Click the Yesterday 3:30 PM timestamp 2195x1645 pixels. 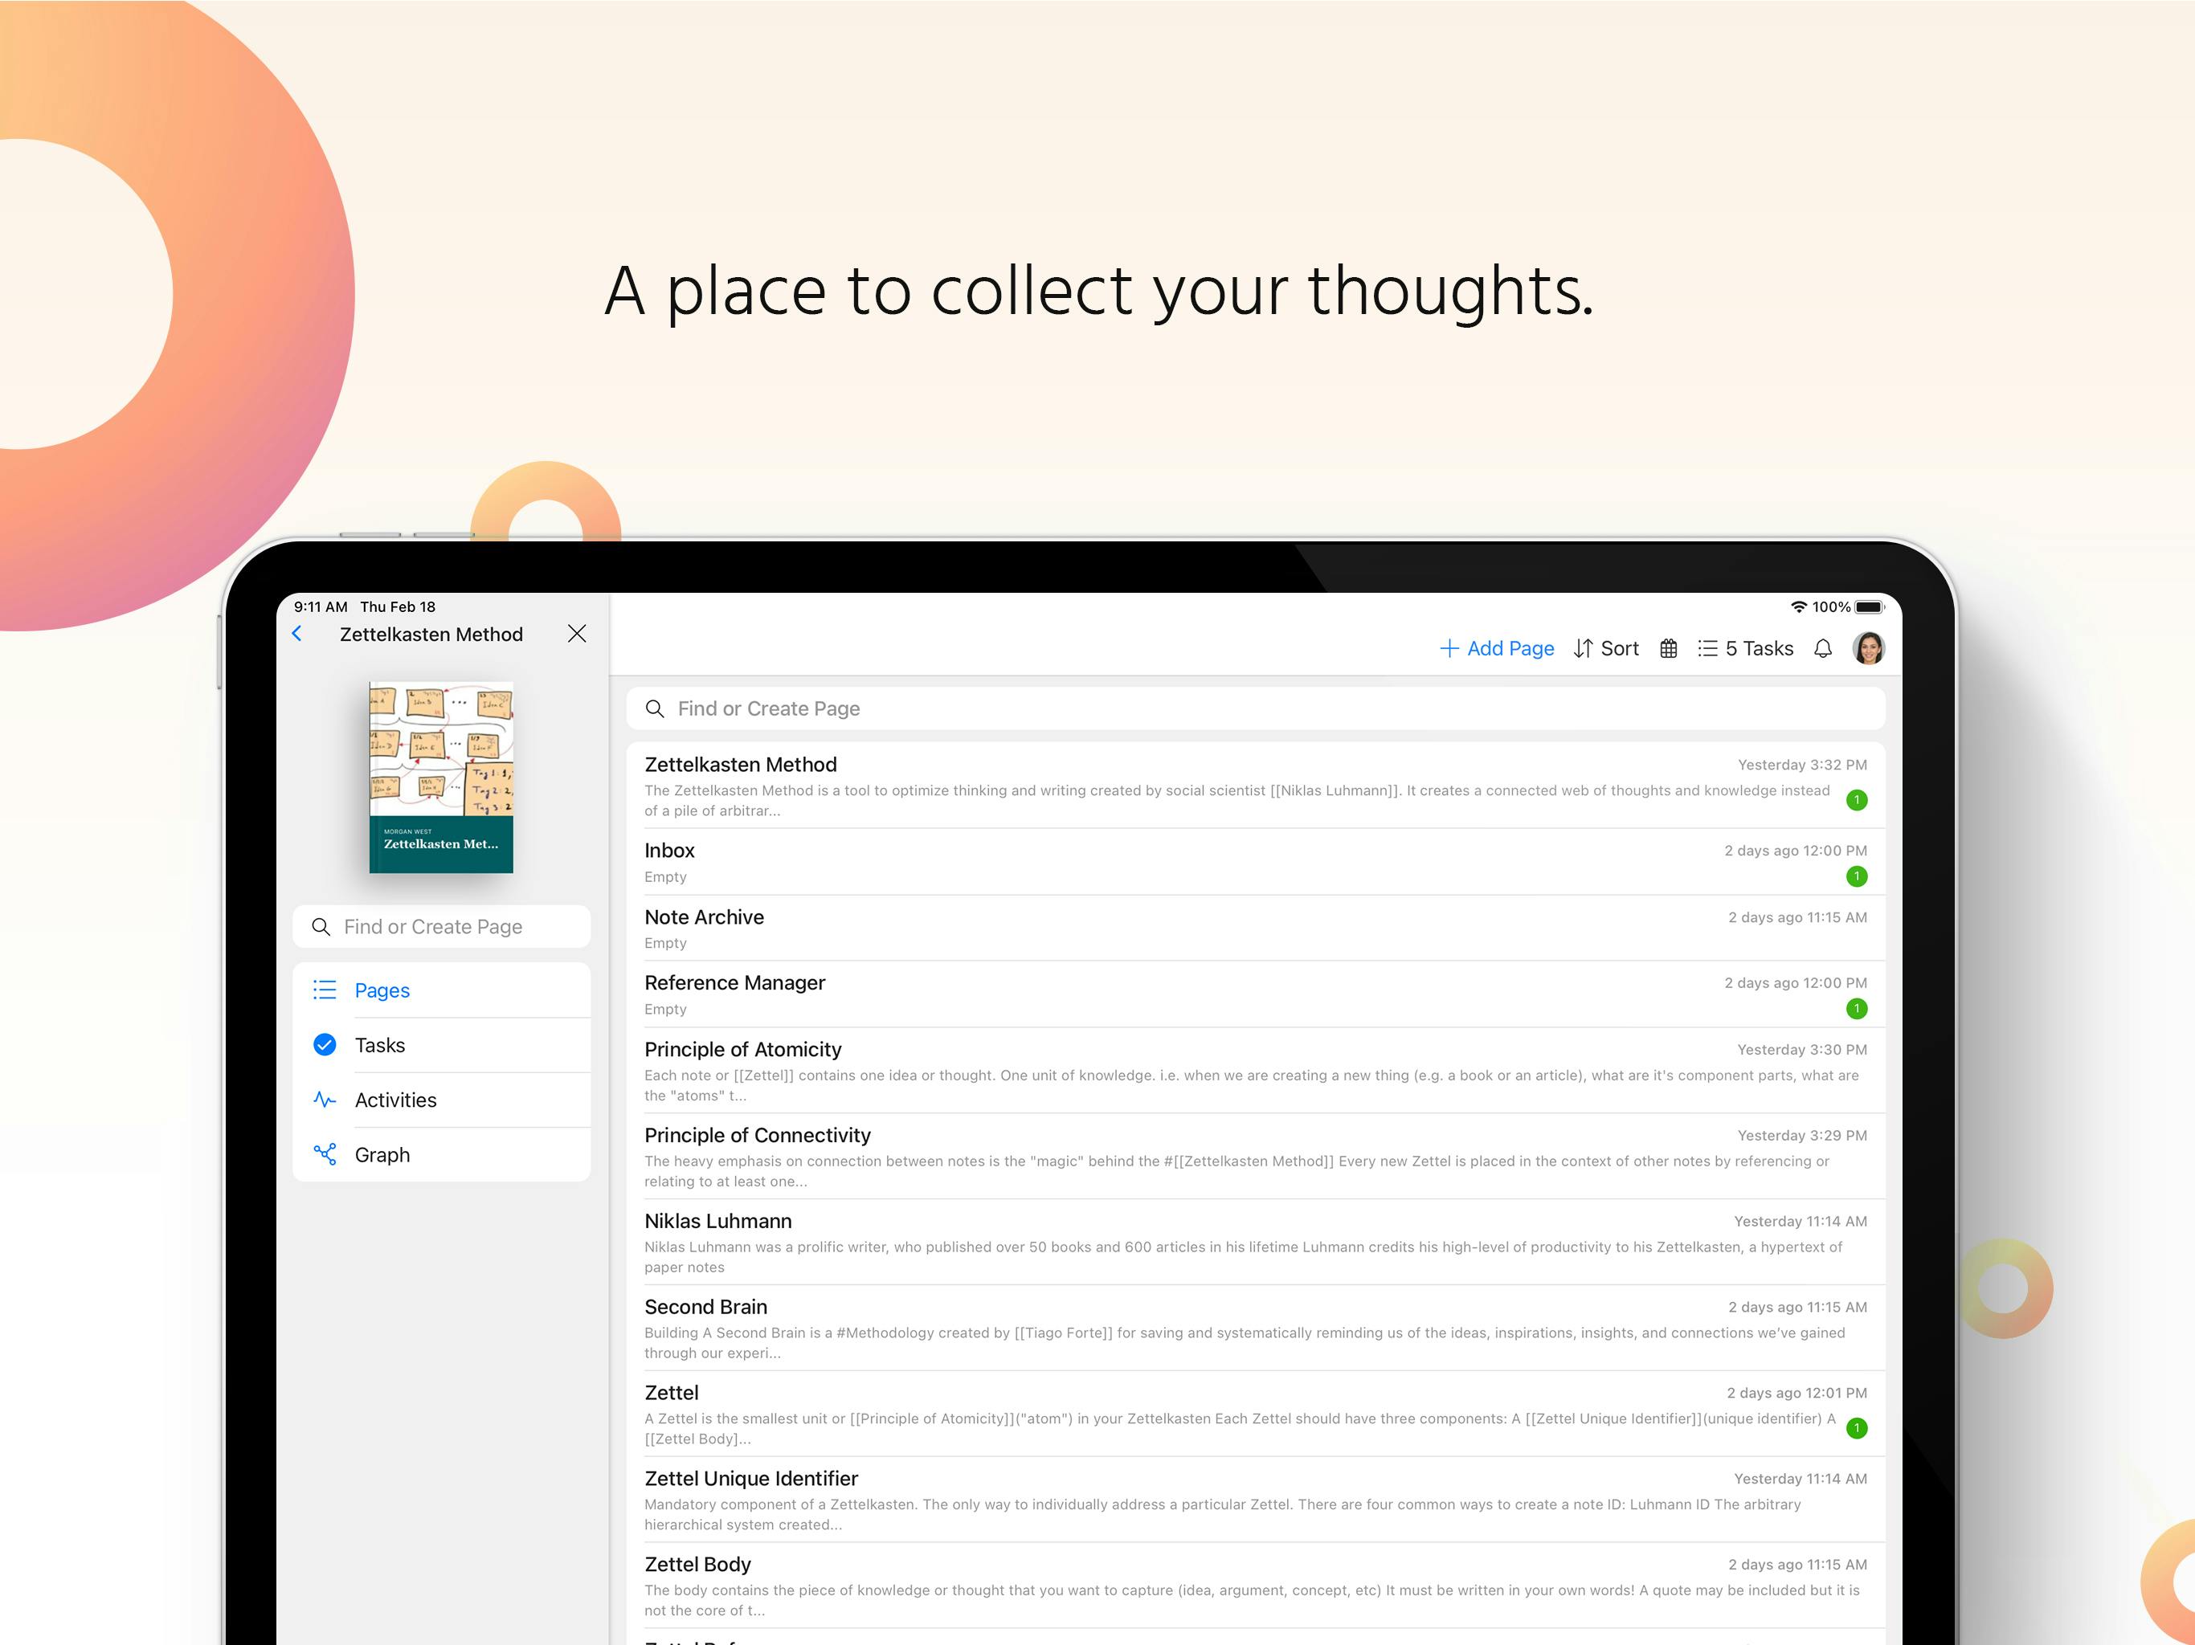tap(1802, 1050)
